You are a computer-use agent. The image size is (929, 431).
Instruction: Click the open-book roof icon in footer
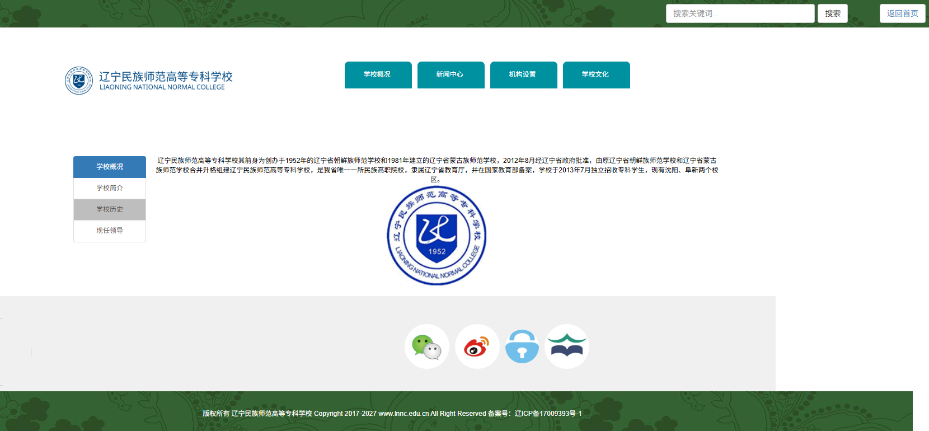point(567,346)
